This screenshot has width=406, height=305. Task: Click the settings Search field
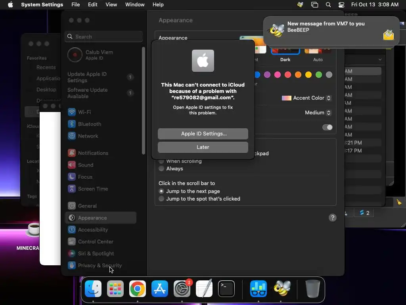coord(103,37)
